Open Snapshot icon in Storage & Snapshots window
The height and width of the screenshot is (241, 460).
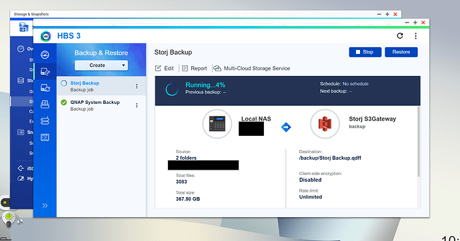click(21, 132)
